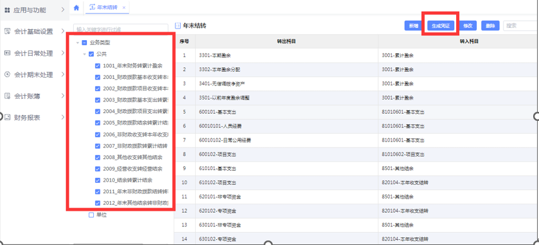This screenshot has width=539, height=245.
Task: Click the 财务报表 sidebar icon
Action: 7,118
